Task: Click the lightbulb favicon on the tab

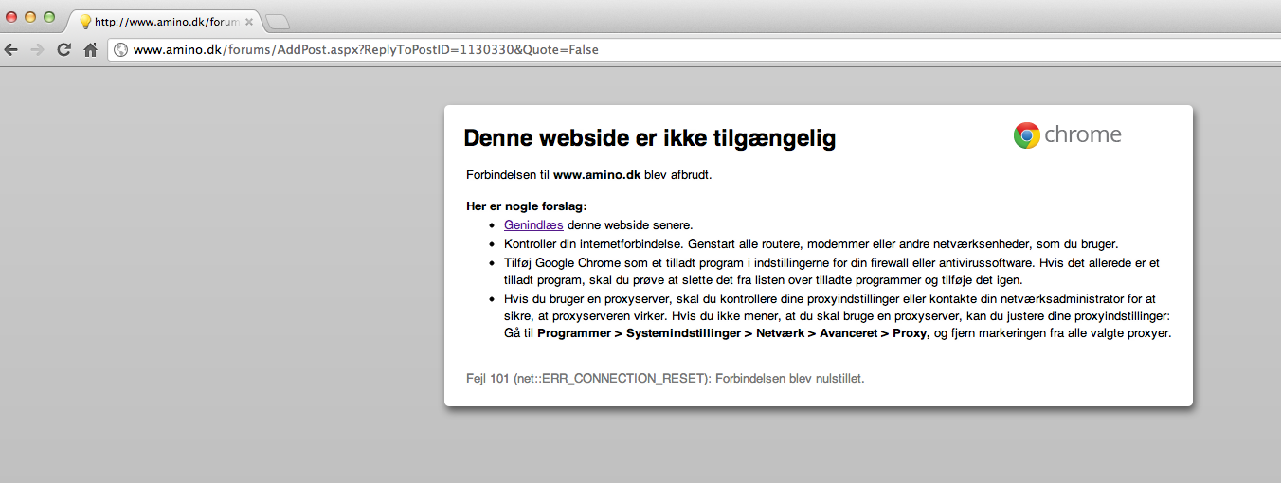Action: click(84, 21)
